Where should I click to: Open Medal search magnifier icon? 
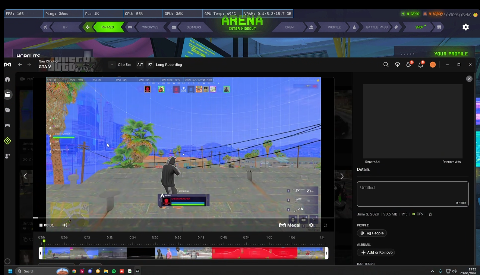tap(386, 65)
